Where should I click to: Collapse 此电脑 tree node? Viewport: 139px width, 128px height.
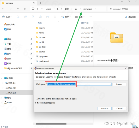pyautogui.click(x=2, y=78)
